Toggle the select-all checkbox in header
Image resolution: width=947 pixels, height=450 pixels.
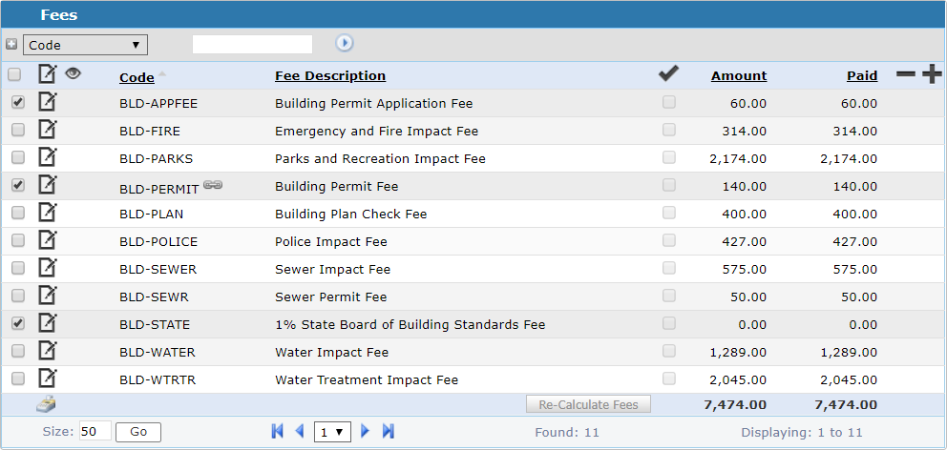tap(14, 75)
